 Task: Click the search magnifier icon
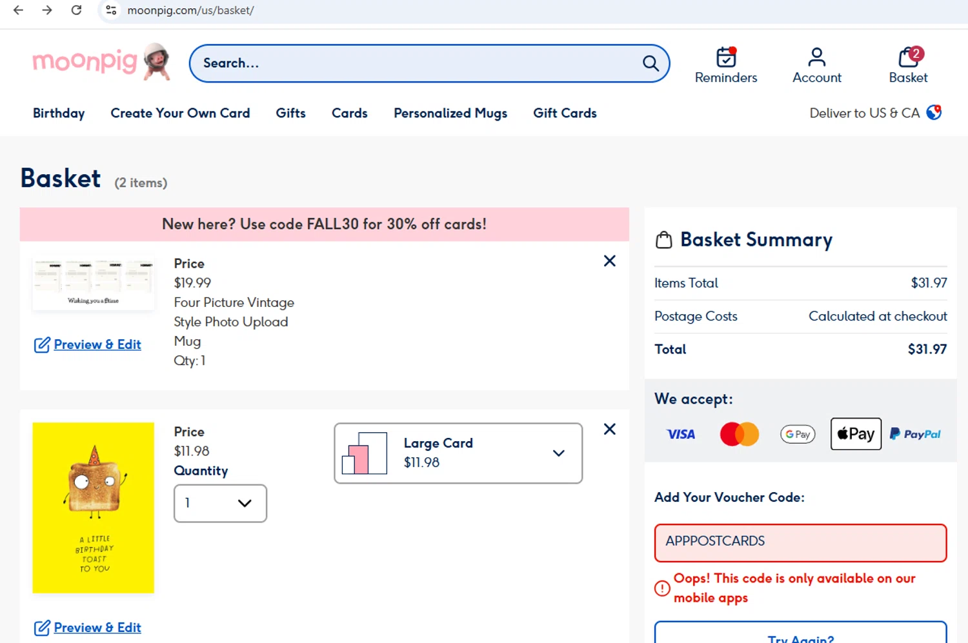coord(650,63)
